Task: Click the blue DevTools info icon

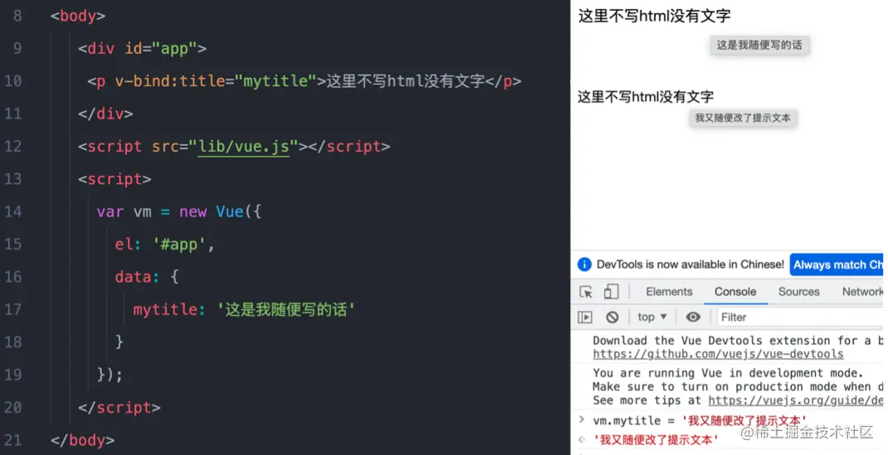Action: click(x=584, y=264)
